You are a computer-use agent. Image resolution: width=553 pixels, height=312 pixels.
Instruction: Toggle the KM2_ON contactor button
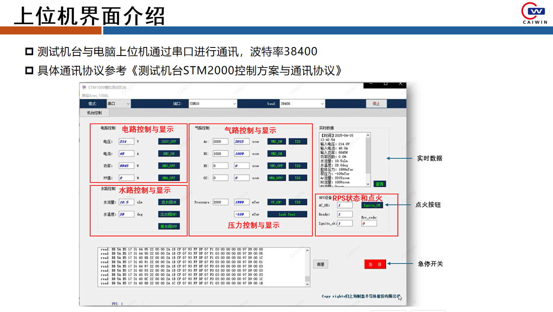pyautogui.click(x=169, y=154)
